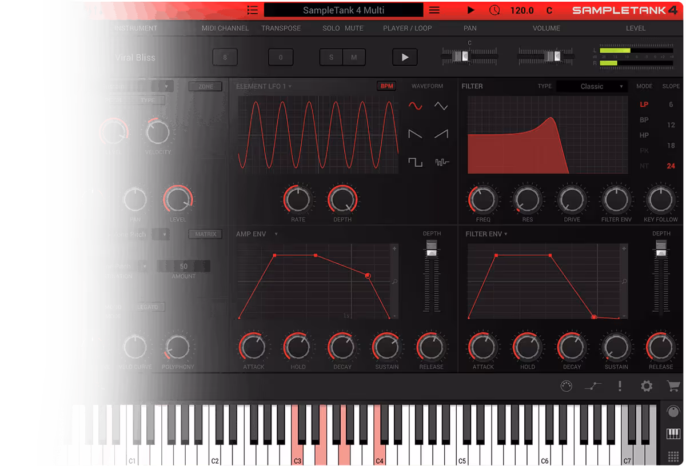Open the macro knob icon in the bottom bar

tap(566, 387)
